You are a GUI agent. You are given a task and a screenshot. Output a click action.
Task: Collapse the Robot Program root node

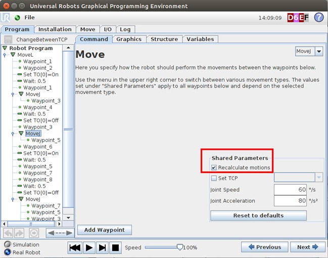(x=5, y=48)
